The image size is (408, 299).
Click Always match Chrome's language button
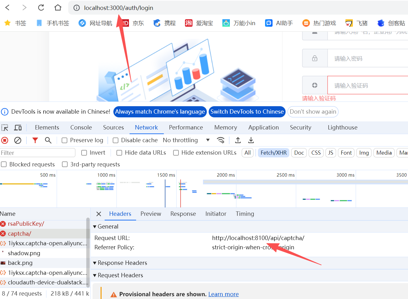click(x=160, y=112)
